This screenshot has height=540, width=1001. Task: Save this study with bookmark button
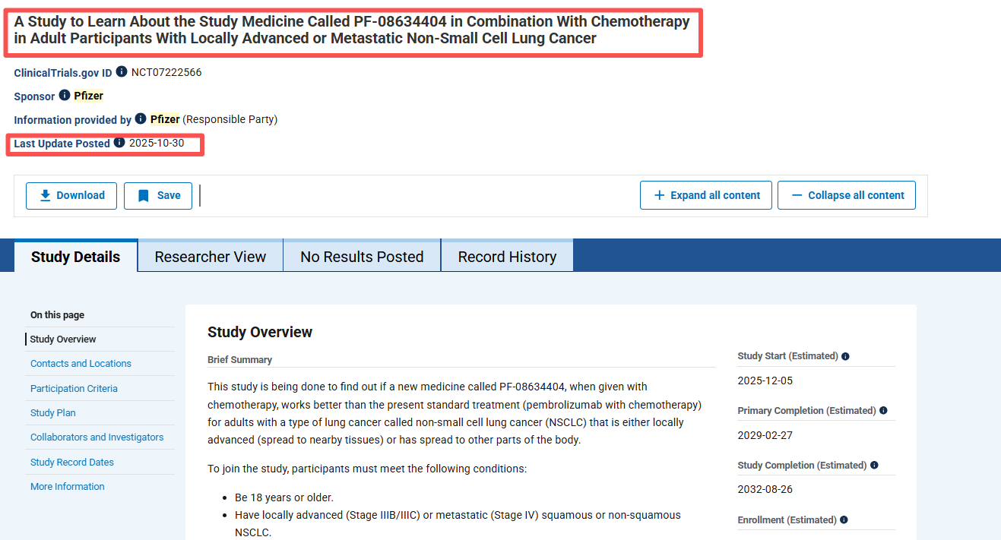pos(158,195)
